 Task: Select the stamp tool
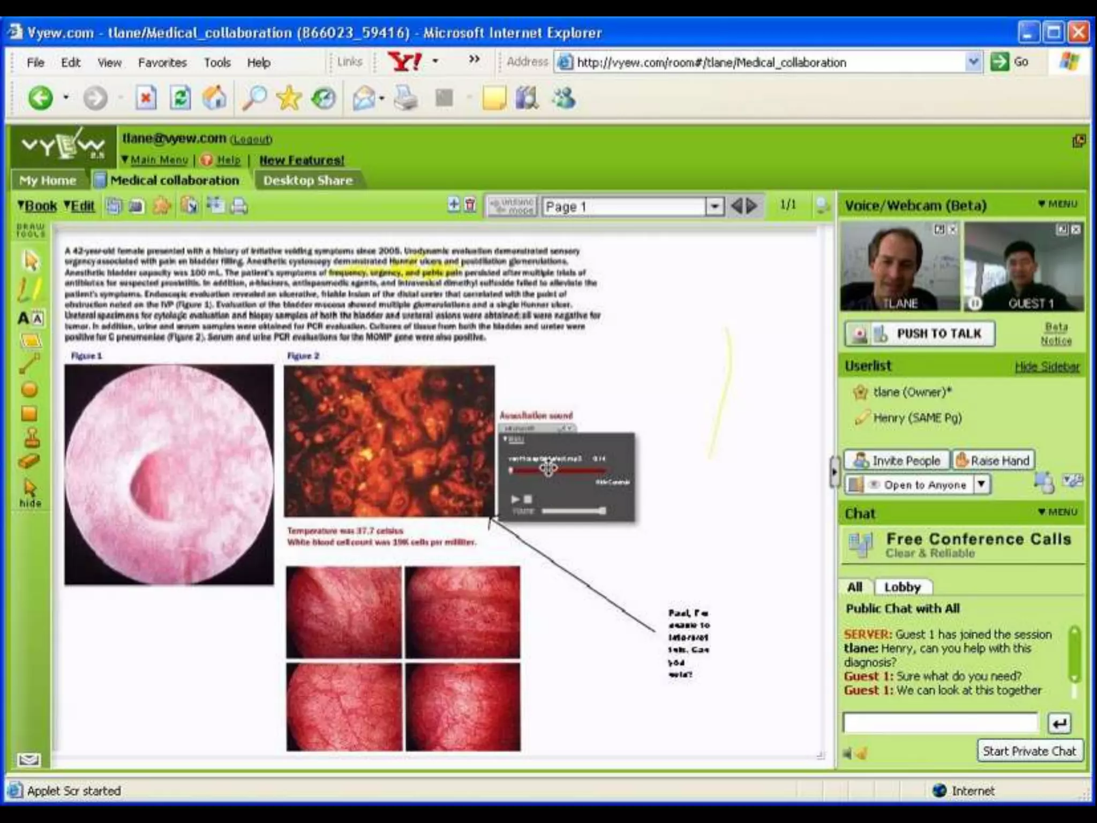pos(29,438)
